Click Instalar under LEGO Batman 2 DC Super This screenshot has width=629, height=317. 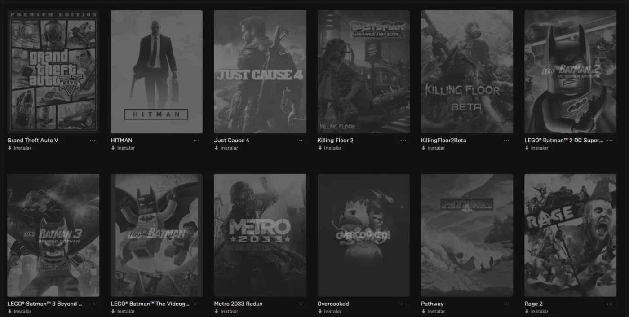pos(536,148)
